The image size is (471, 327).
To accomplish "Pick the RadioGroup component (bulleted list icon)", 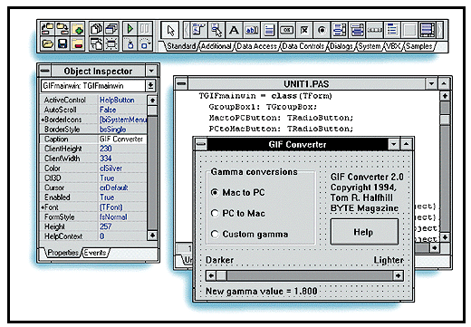I will point(391,30).
